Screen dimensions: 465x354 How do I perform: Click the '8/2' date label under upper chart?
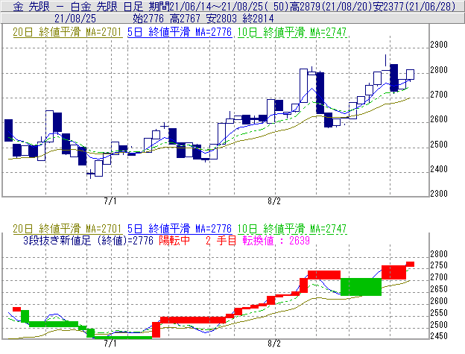click(x=274, y=201)
